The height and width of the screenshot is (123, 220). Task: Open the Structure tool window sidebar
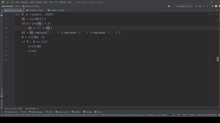(x=1, y=104)
